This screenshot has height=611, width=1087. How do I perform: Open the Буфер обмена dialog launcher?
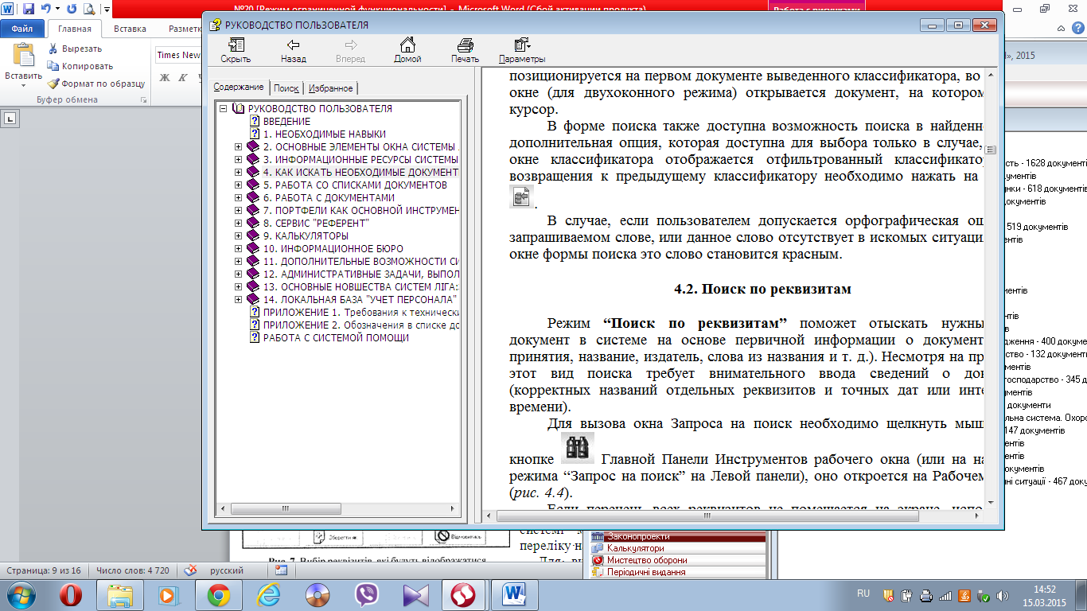coord(143,100)
